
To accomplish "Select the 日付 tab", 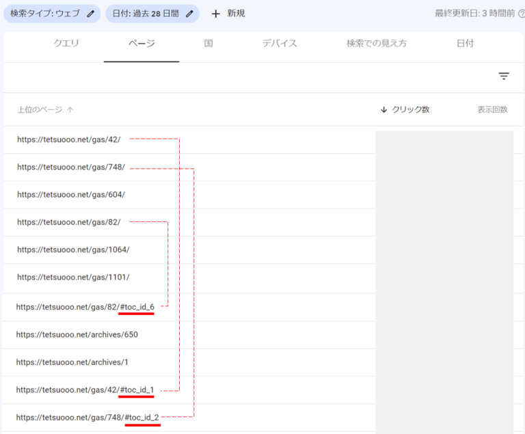I will [465, 44].
